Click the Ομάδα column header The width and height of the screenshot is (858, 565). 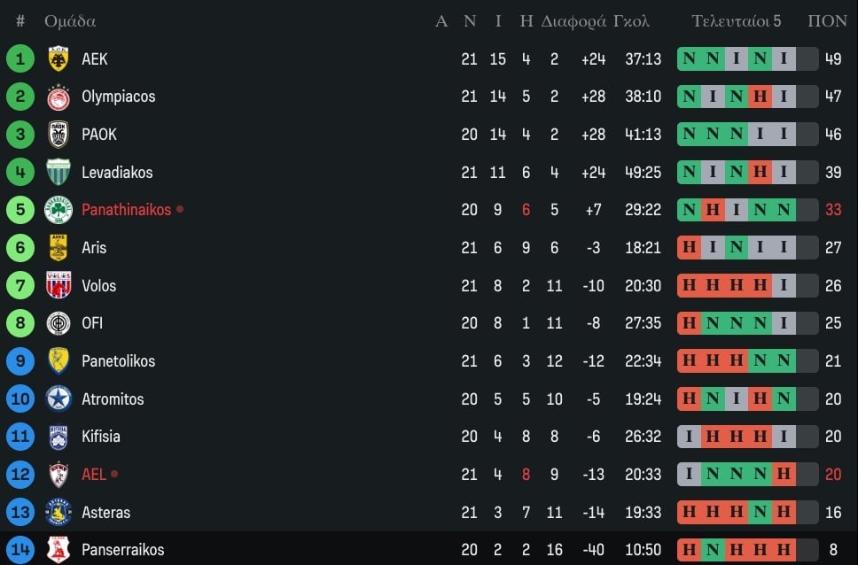pyautogui.click(x=70, y=21)
